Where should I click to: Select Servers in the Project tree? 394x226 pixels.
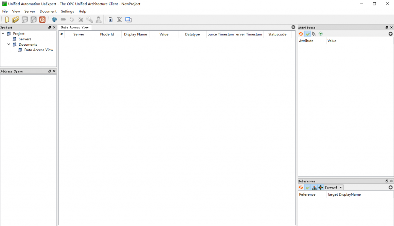25,39
